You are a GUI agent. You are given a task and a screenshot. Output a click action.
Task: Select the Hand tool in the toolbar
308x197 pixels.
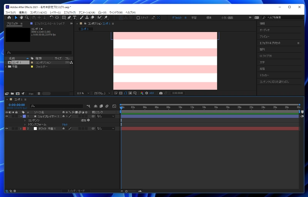21,18
